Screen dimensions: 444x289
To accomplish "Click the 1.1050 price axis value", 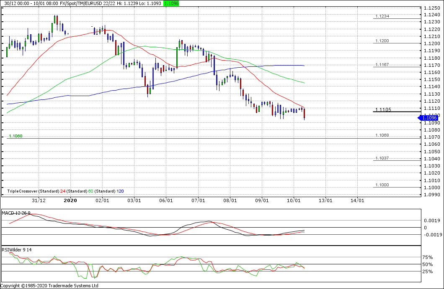I will click(x=432, y=152).
